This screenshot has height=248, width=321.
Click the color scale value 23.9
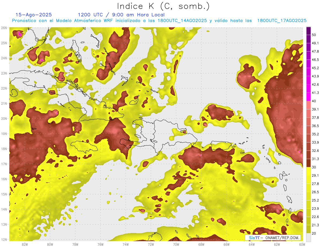315,208
